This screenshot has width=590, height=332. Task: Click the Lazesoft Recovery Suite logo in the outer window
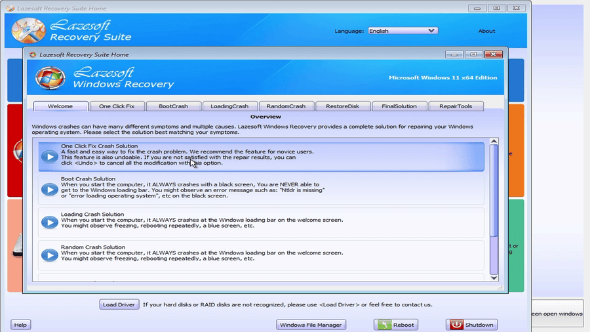pyautogui.click(x=29, y=30)
